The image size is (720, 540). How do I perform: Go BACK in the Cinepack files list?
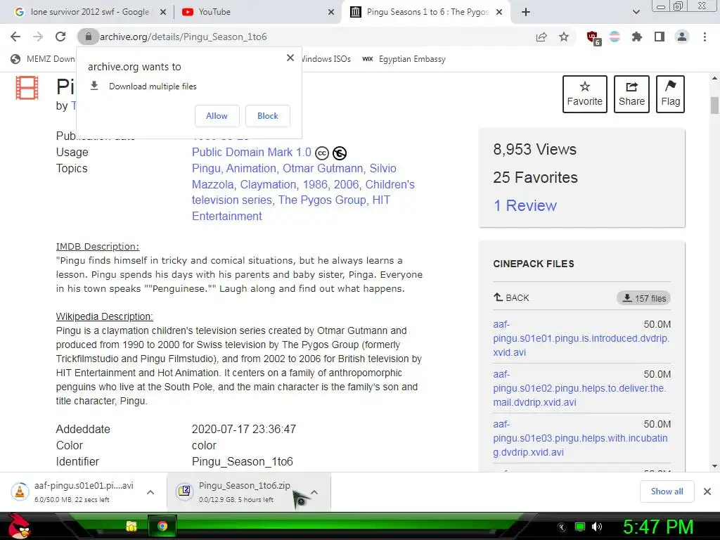[x=511, y=297]
